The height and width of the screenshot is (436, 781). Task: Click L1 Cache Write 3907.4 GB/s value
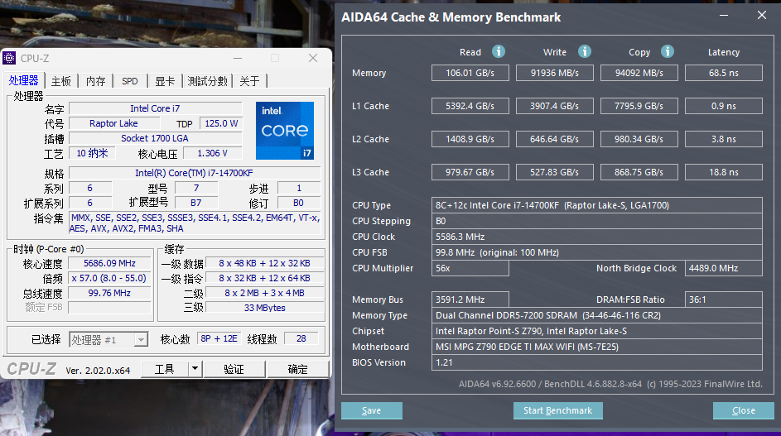coord(554,106)
